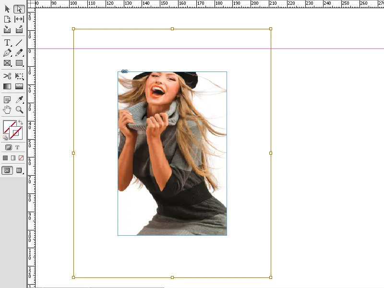Select the Scissors tool

[x=7, y=76]
